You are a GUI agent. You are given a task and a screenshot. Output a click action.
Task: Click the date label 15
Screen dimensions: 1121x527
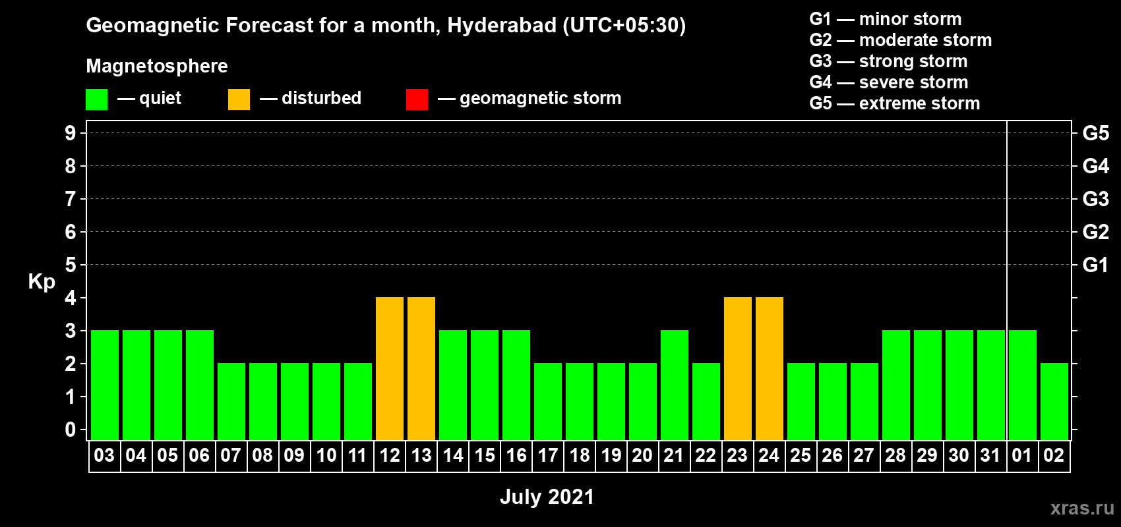(x=484, y=455)
